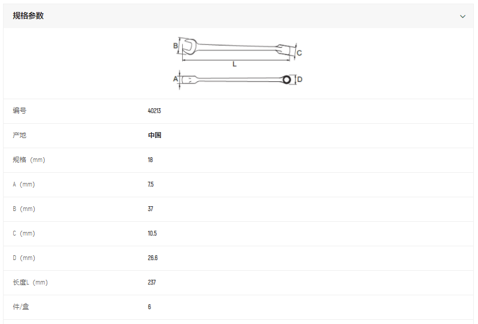Click the 产地 row label
This screenshot has height=324, width=478.
pos(20,135)
